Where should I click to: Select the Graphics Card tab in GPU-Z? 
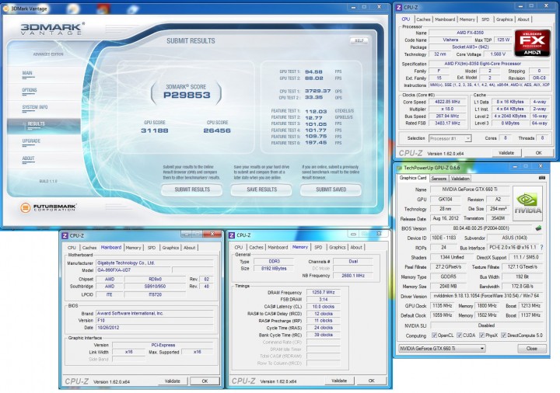click(413, 178)
